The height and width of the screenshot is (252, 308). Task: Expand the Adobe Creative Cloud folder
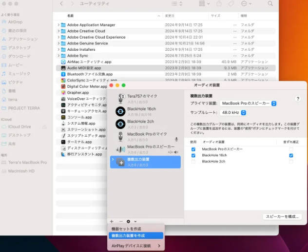[58, 31]
